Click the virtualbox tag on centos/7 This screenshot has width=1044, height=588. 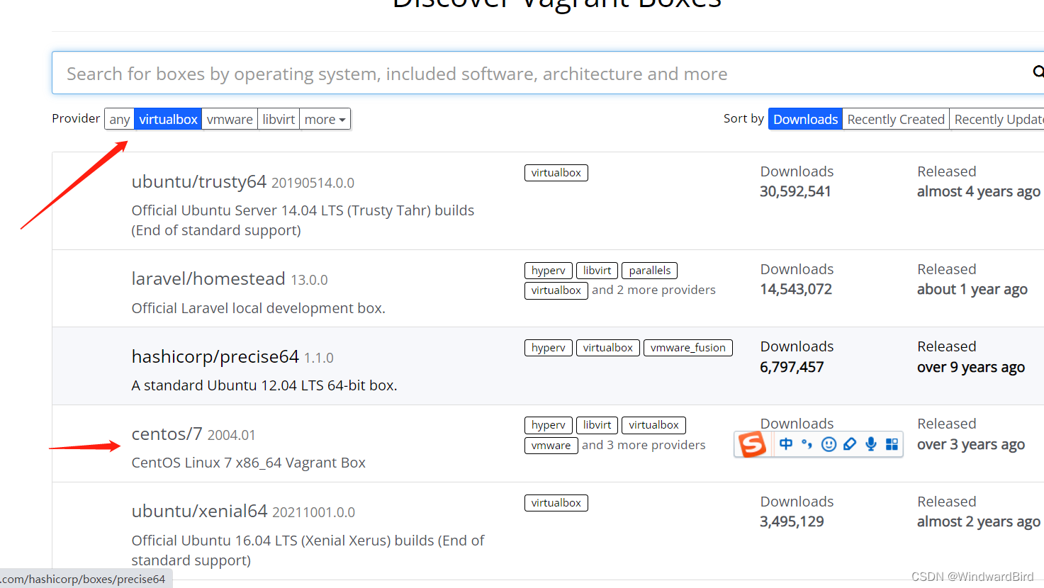pos(653,425)
